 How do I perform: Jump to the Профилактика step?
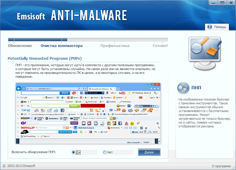click(115, 46)
